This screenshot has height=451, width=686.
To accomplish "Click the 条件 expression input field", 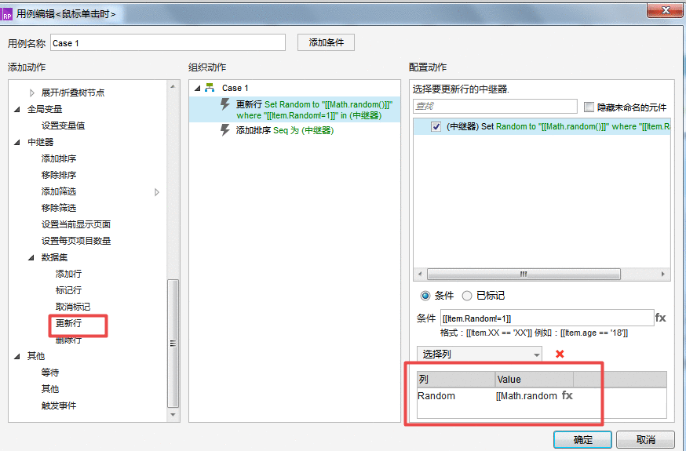I will click(x=547, y=318).
